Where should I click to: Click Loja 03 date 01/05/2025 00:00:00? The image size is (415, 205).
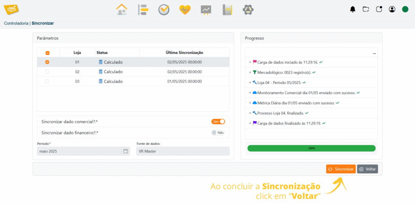point(184,82)
